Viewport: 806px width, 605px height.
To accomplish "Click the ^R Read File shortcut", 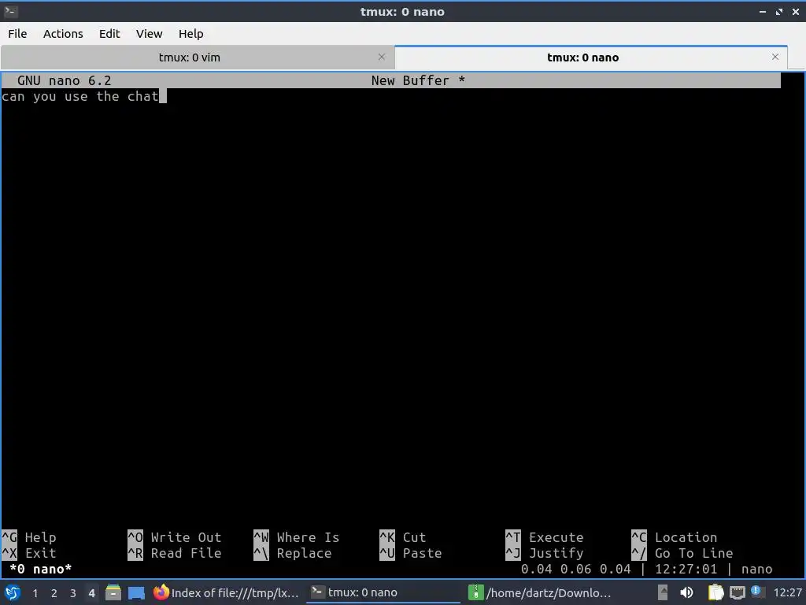I will coord(175,554).
